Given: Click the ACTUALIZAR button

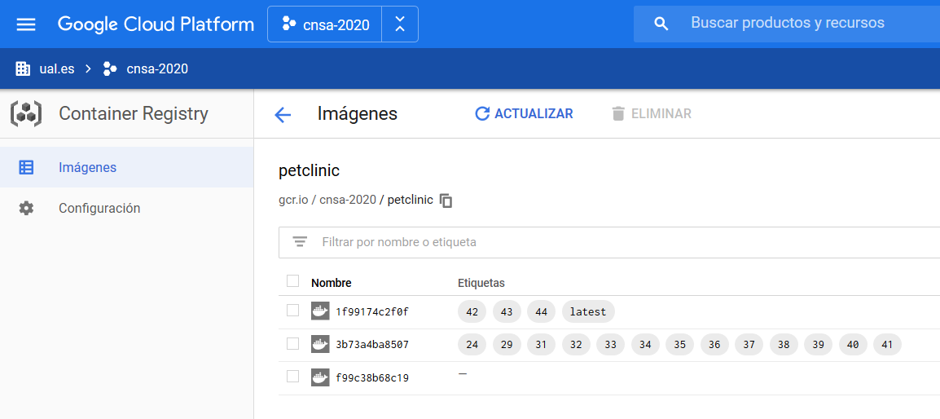Looking at the screenshot, I should (524, 113).
